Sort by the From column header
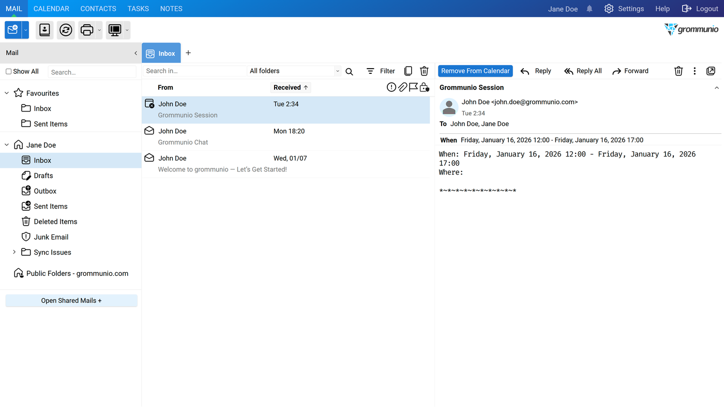The width and height of the screenshot is (724, 407). point(165,87)
